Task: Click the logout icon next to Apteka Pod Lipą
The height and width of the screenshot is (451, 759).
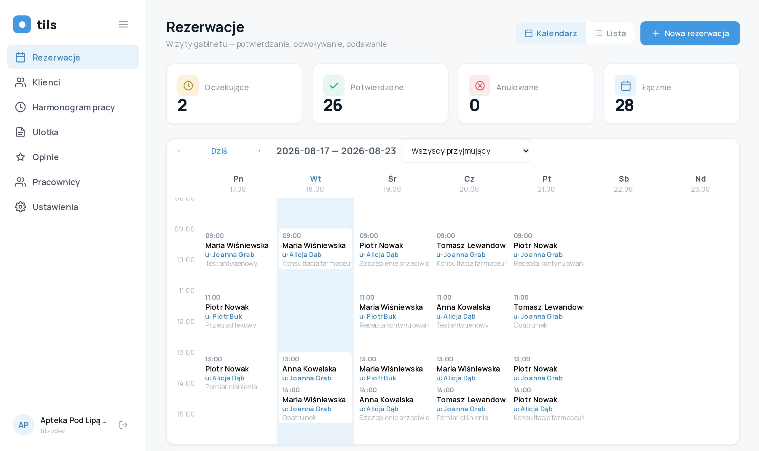Action: pyautogui.click(x=123, y=425)
